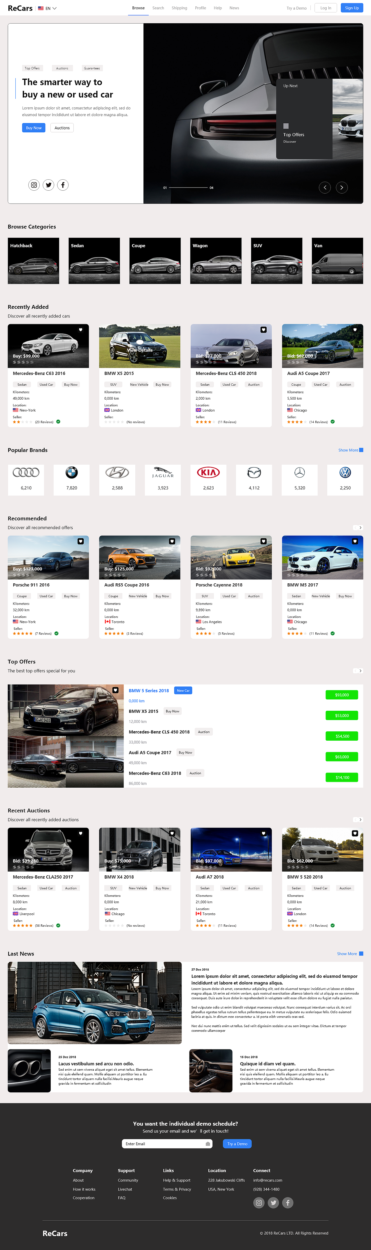This screenshot has width=371, height=1250.
Task: Click the Audi brand logo
Action: point(26,472)
